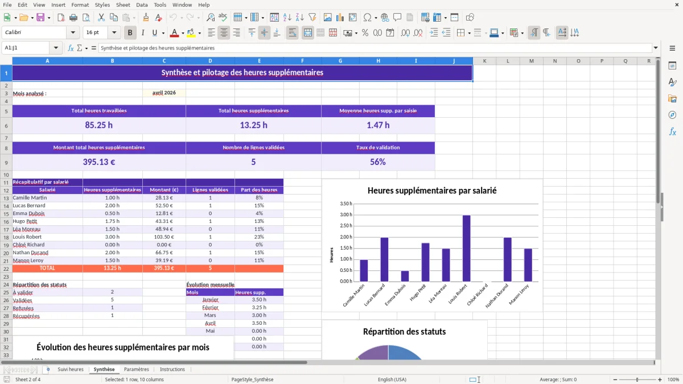Click Sort Ascending icon
Viewport: 683px width, 384px height.
tap(287, 18)
